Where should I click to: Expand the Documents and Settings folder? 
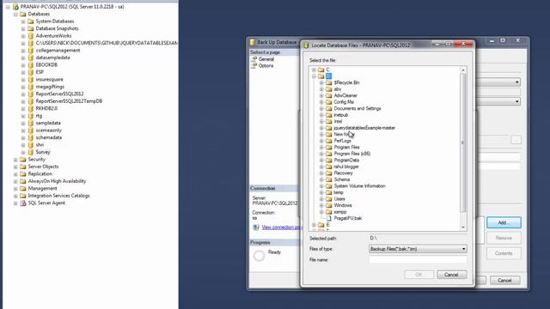point(321,109)
